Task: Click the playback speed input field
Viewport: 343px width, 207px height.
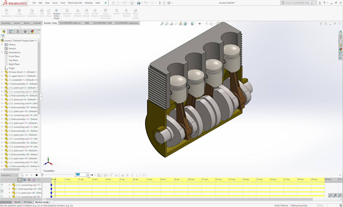Action: (81, 175)
